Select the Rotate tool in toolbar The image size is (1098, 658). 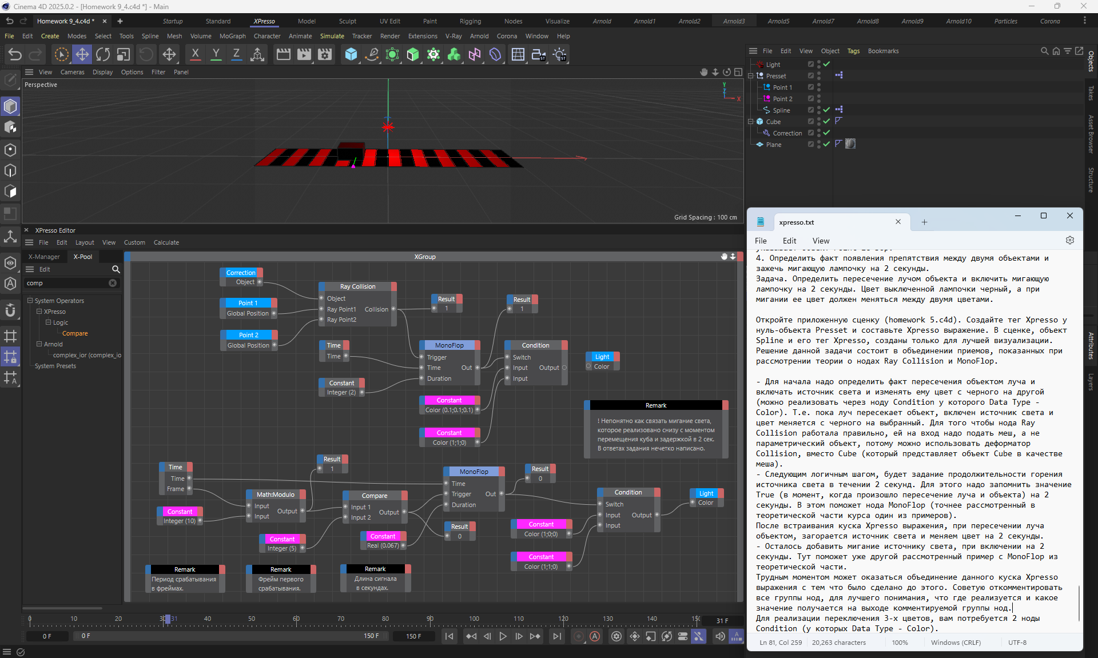coord(103,54)
